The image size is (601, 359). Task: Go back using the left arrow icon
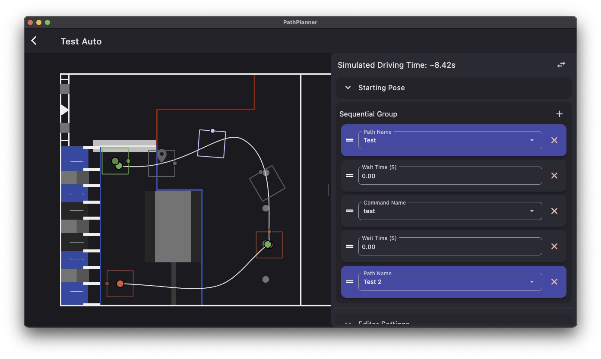click(34, 41)
